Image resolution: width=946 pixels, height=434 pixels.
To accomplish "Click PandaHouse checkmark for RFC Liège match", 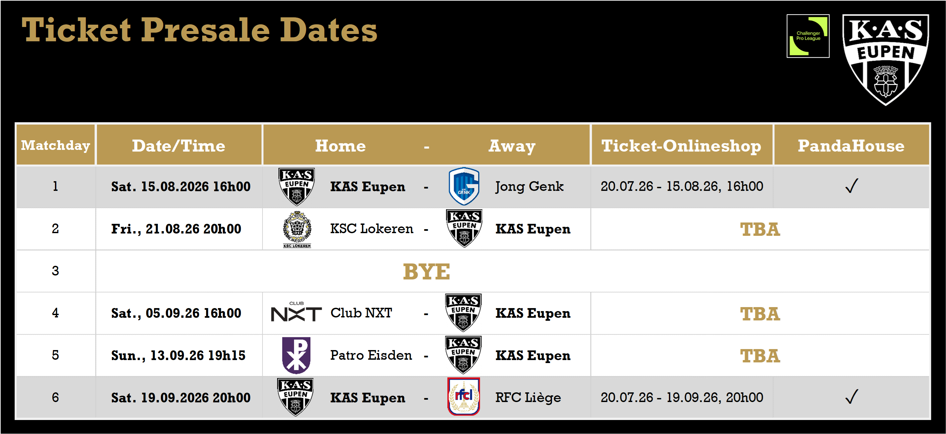I will pyautogui.click(x=852, y=397).
